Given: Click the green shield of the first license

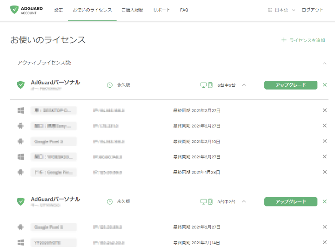Looking at the screenshot, I should pos(20,85).
